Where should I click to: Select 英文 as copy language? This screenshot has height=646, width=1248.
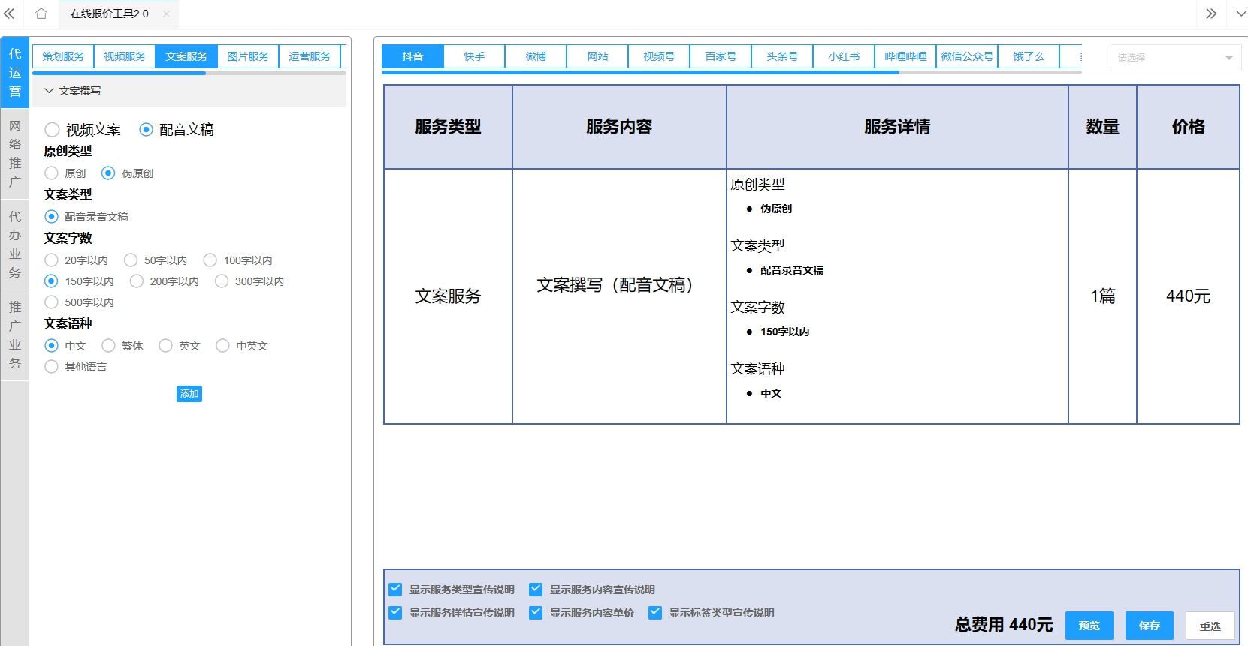[x=166, y=346]
